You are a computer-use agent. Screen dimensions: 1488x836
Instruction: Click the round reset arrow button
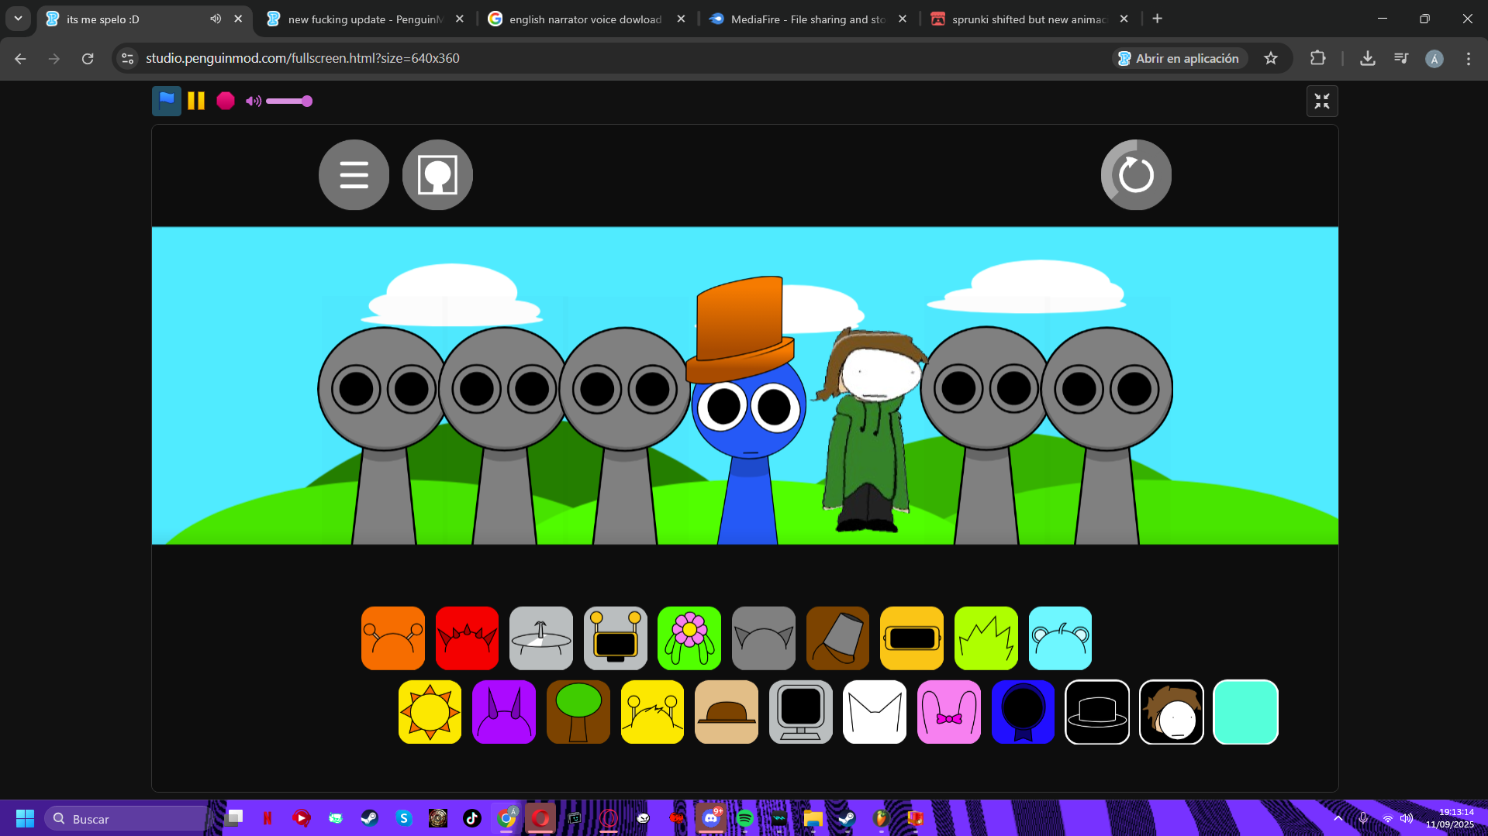point(1136,174)
